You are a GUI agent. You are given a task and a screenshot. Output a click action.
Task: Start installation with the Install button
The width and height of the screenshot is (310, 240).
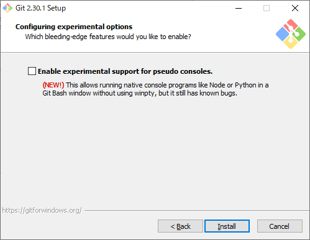click(x=227, y=226)
